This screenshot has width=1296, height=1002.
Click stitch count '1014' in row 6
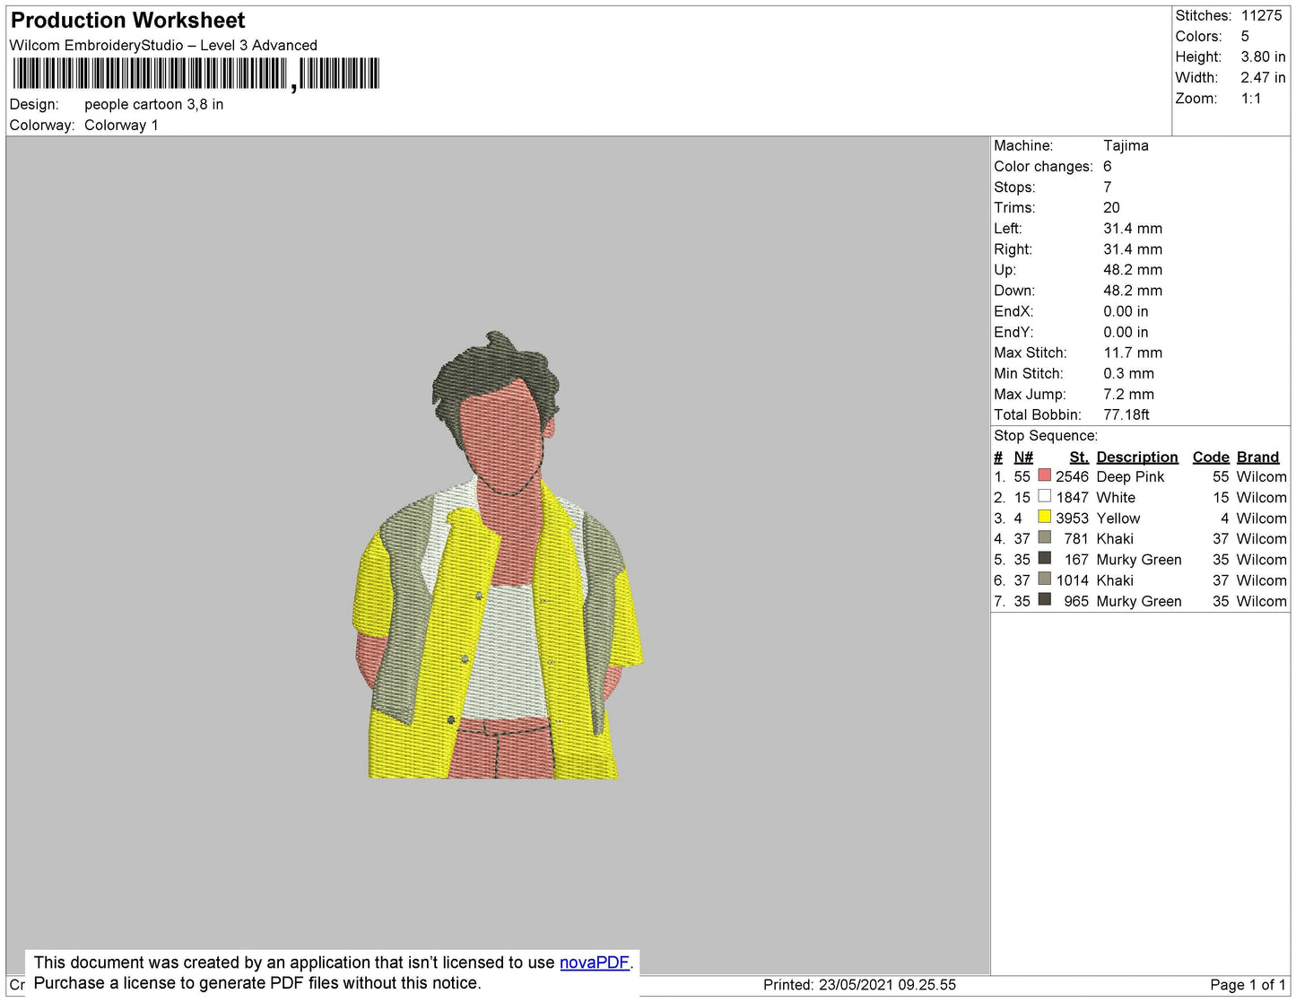point(1072,580)
